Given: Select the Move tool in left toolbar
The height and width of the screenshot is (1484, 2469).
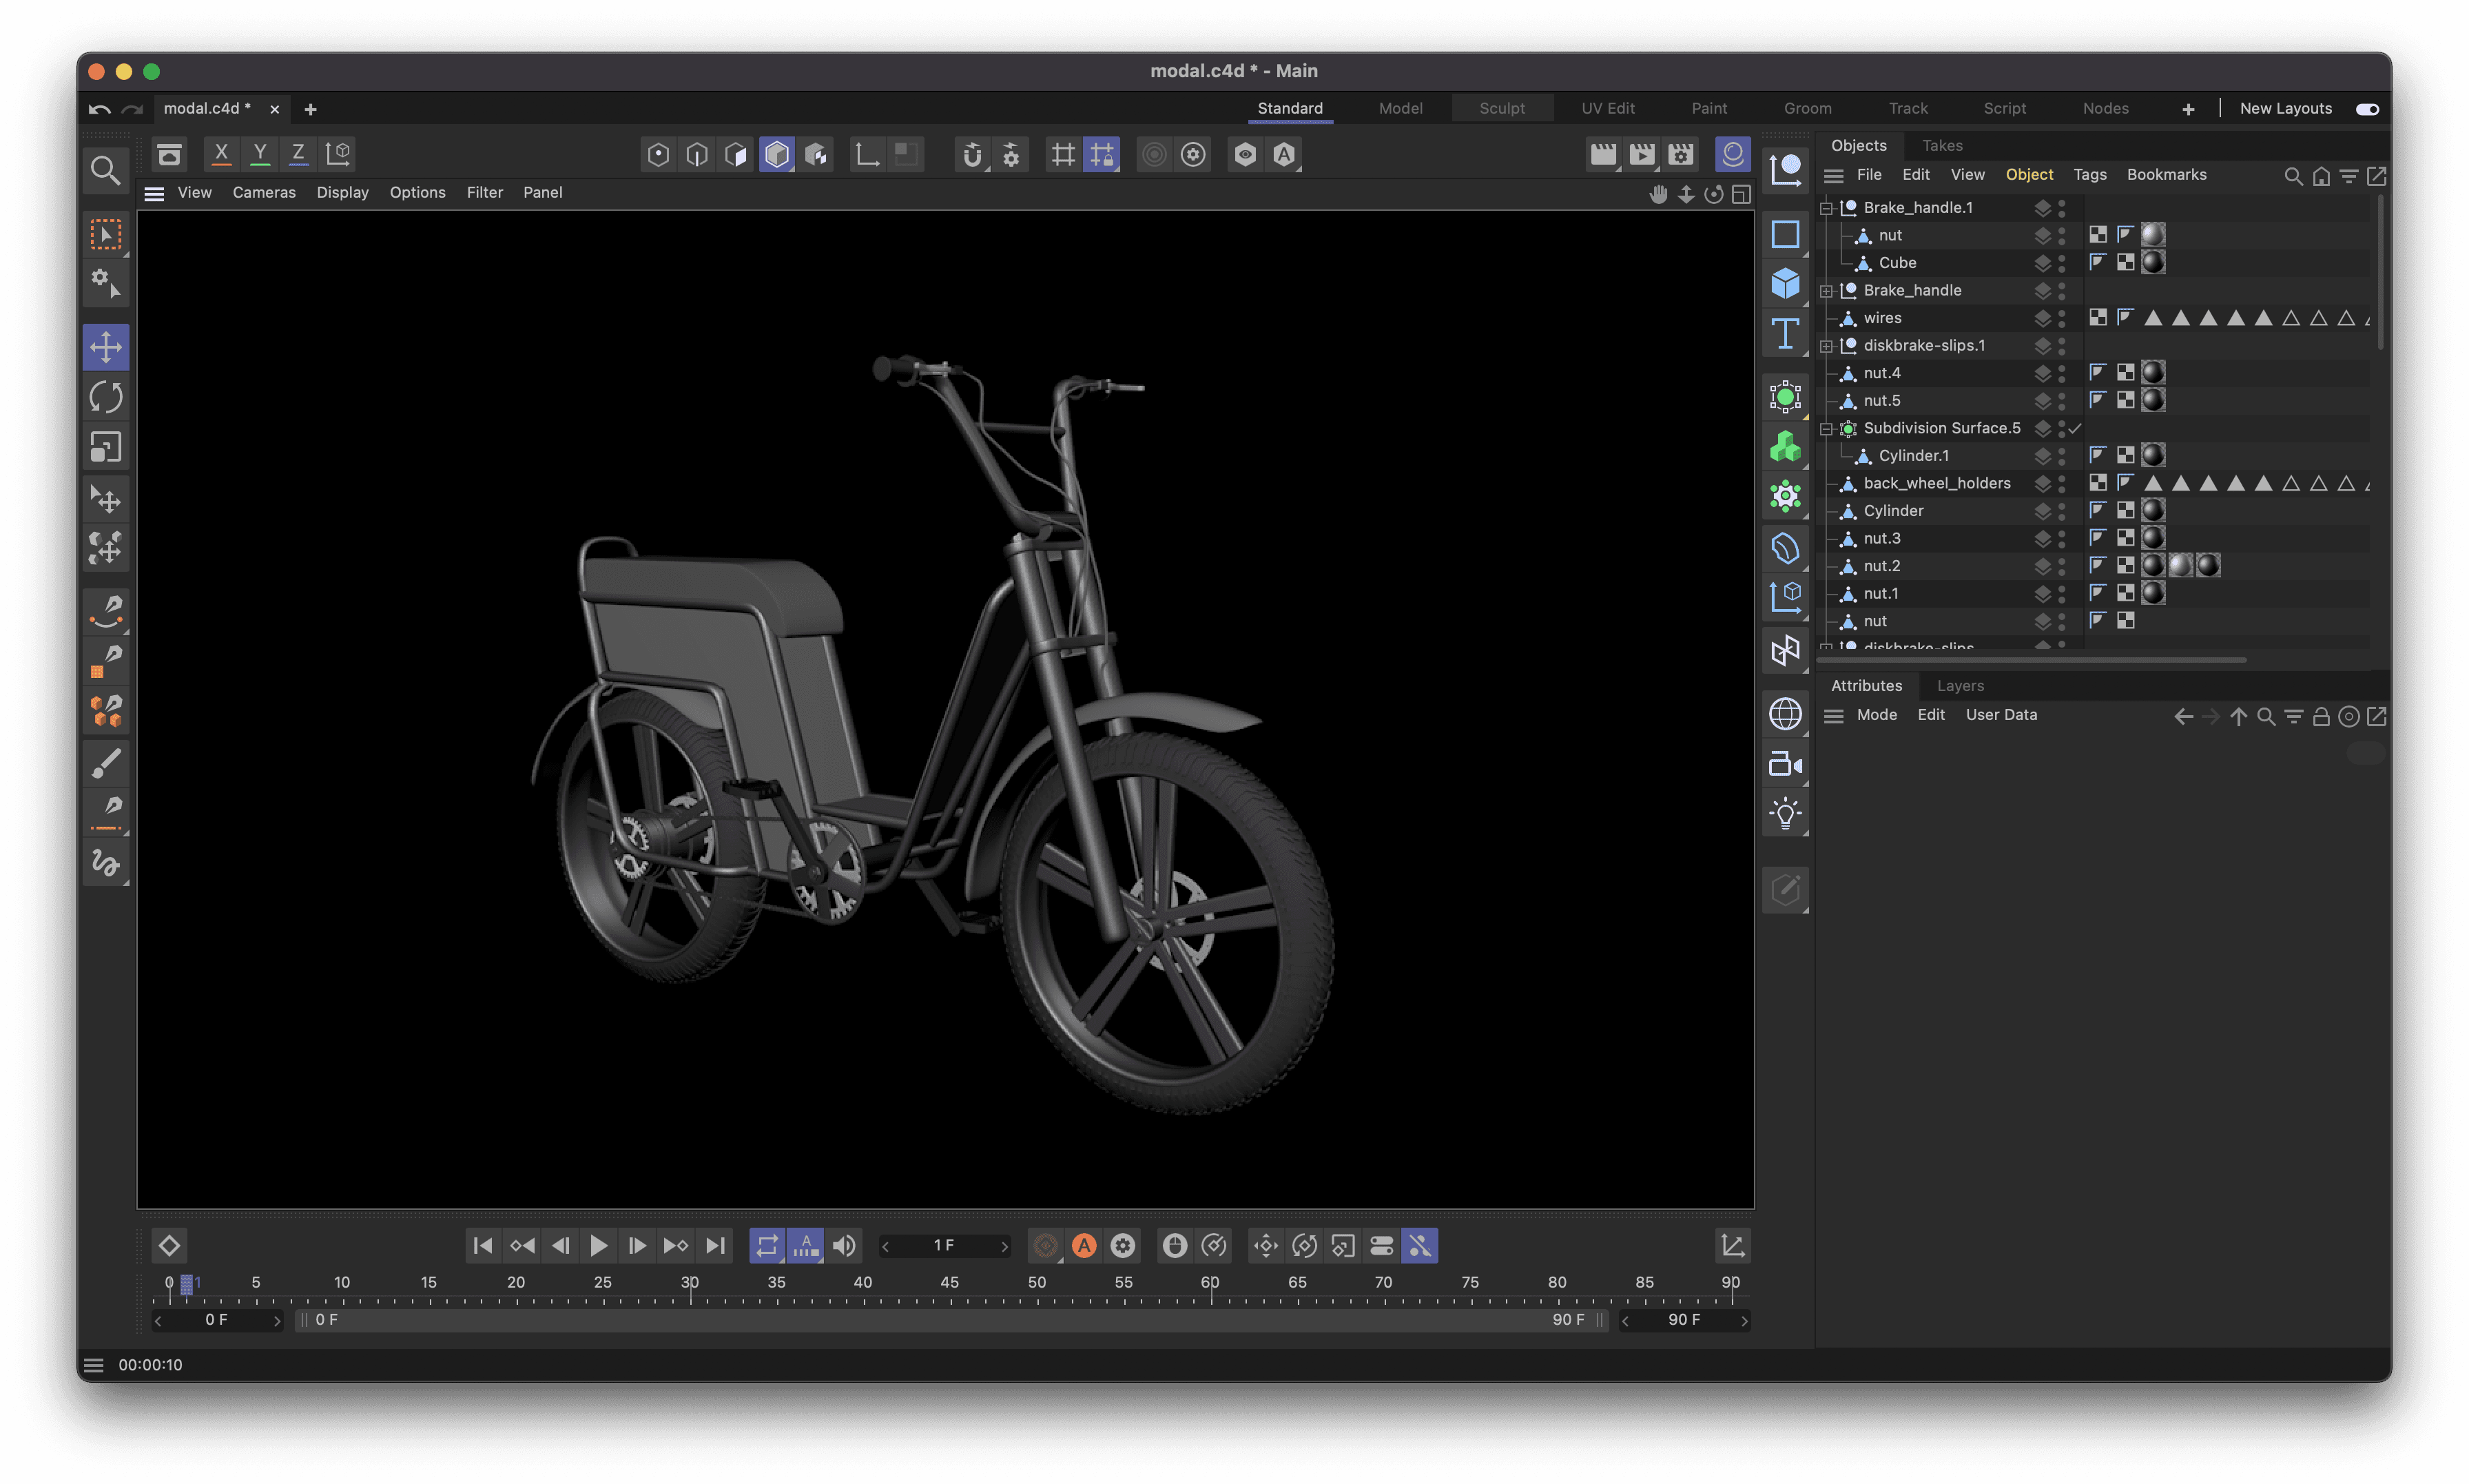Looking at the screenshot, I should [x=106, y=347].
